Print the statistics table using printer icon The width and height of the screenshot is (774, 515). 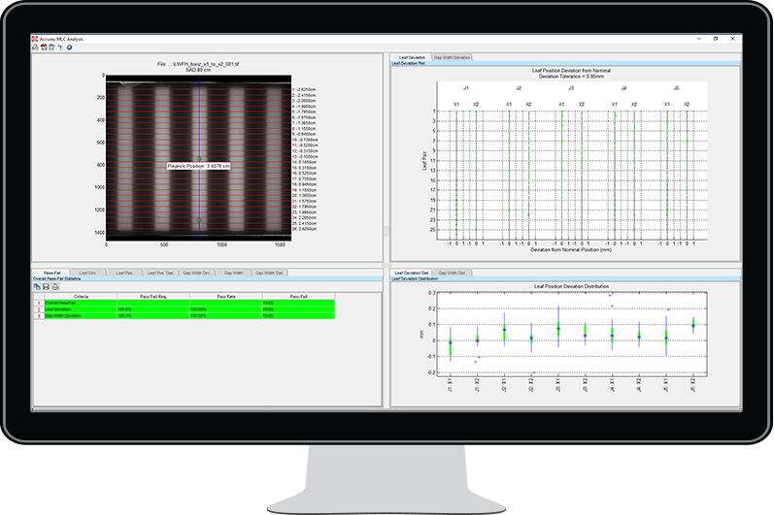54,286
